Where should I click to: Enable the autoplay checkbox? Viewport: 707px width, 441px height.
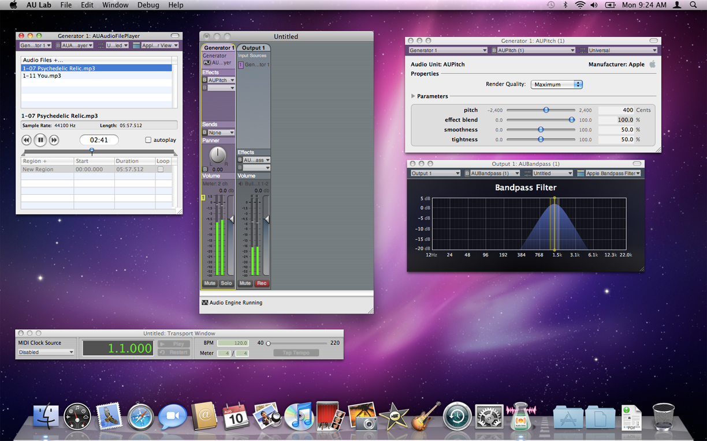click(x=148, y=140)
